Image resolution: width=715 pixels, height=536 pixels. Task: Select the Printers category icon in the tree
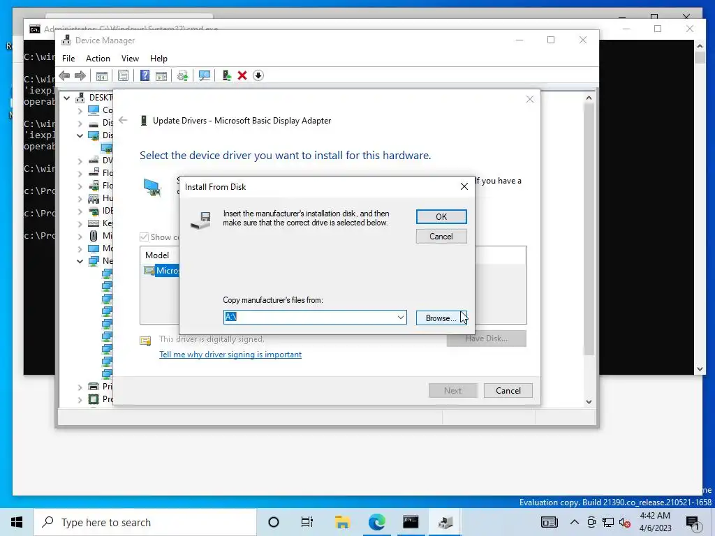(x=94, y=387)
